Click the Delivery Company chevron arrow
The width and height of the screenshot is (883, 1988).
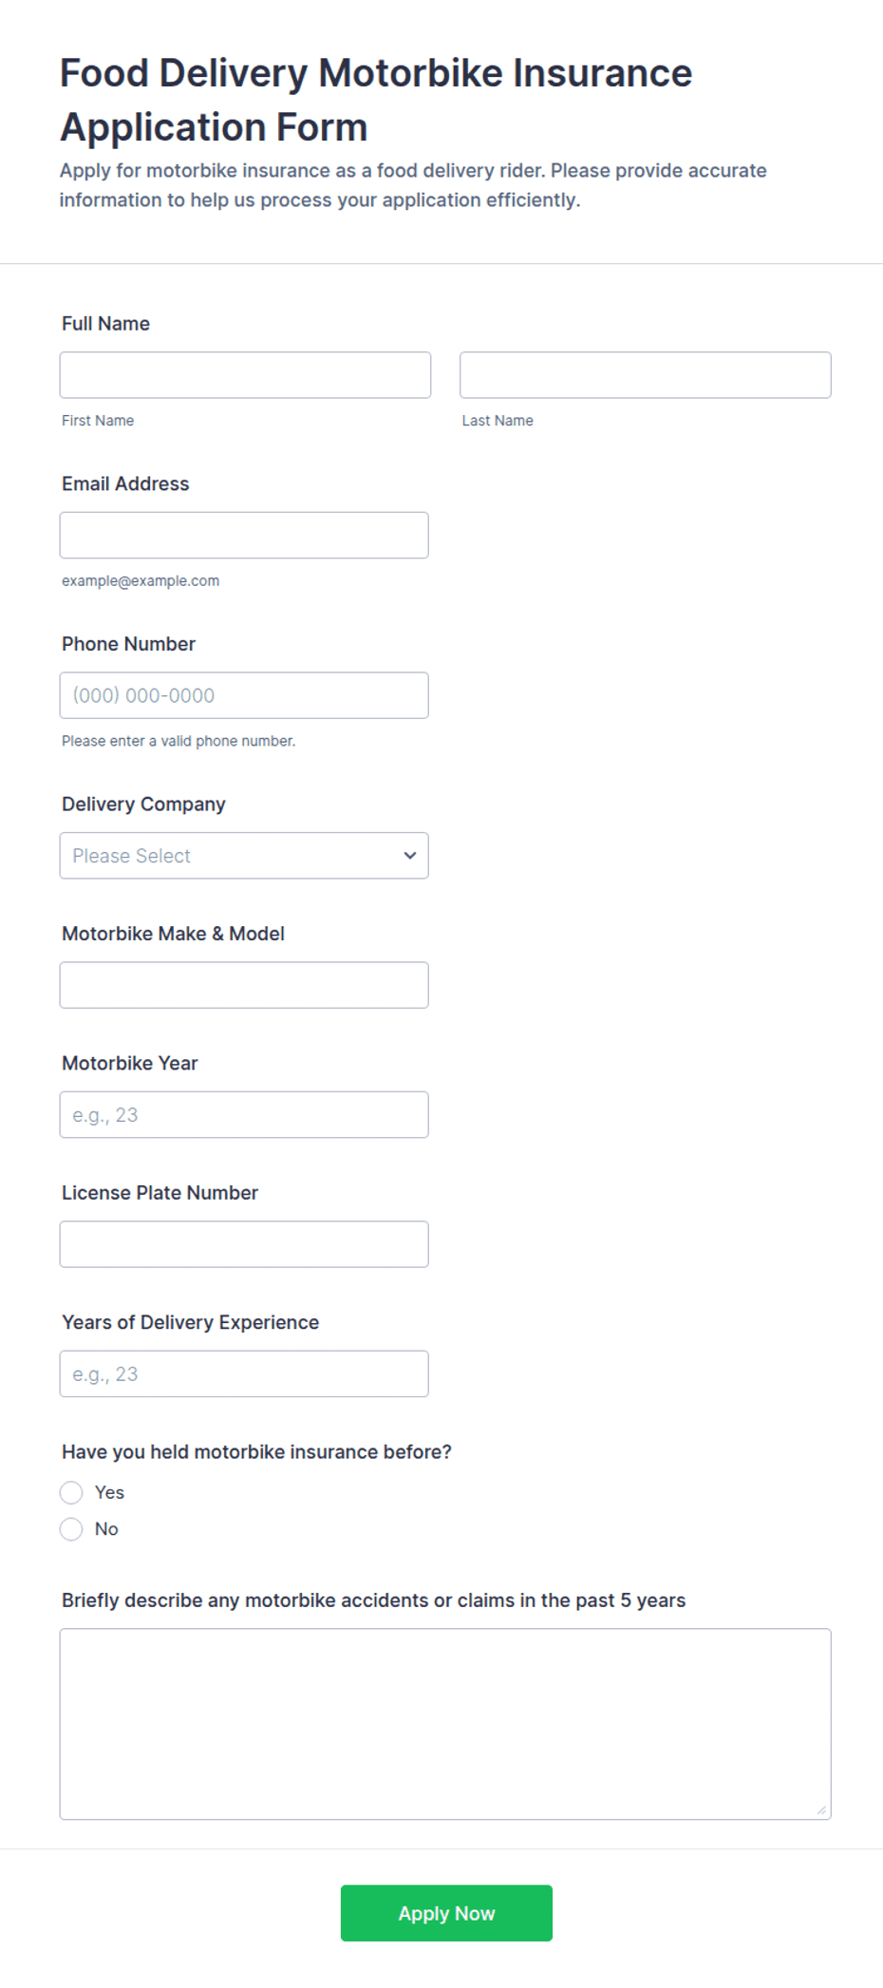click(x=410, y=856)
